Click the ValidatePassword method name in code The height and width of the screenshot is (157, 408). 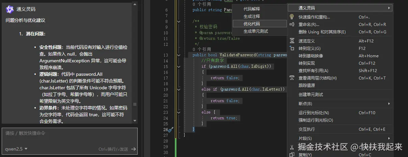[x=238, y=55]
